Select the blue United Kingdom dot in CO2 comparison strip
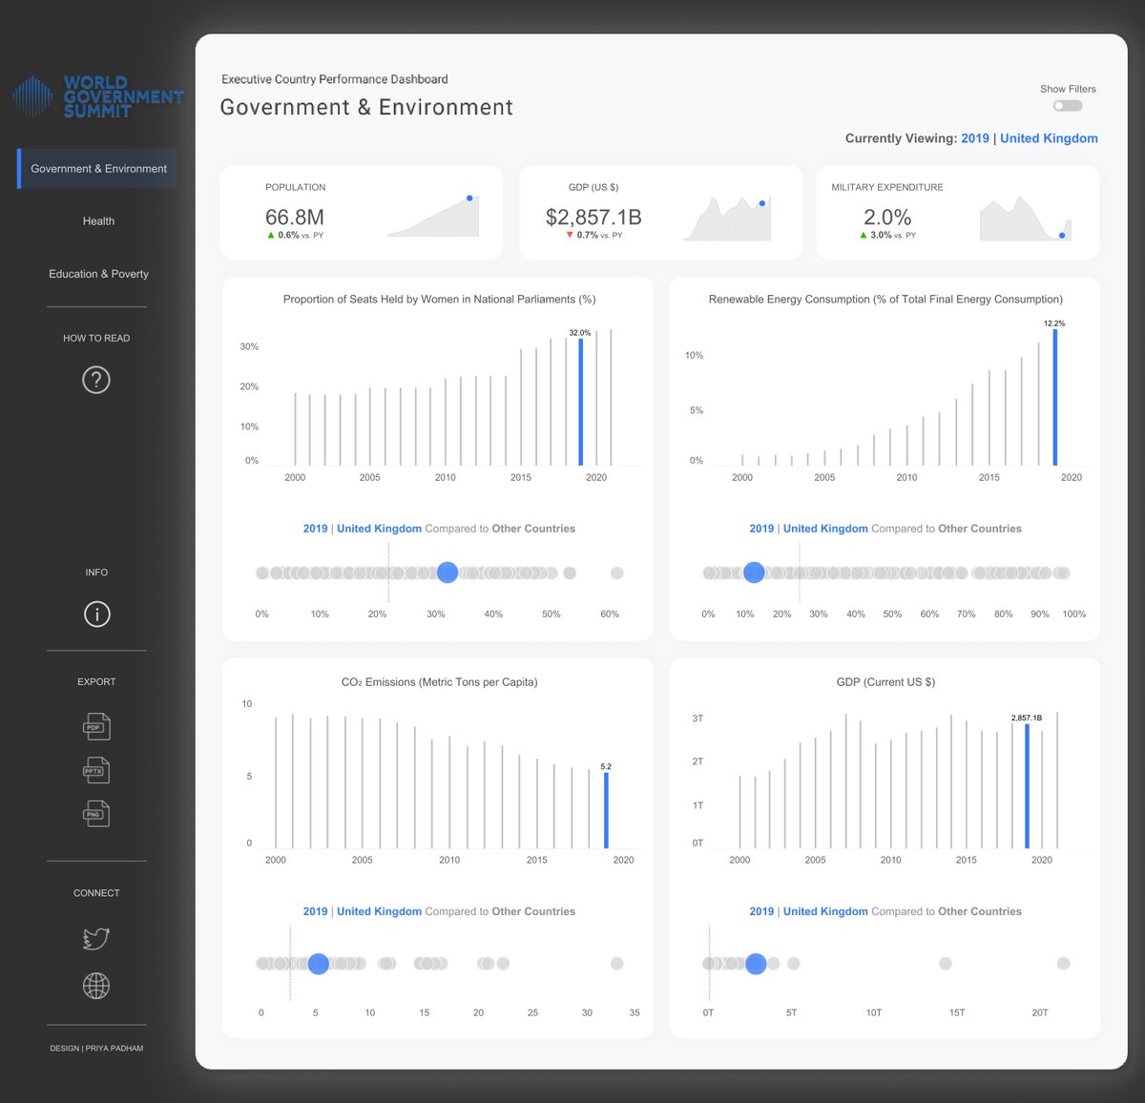Image resolution: width=1145 pixels, height=1103 pixels. (x=319, y=964)
